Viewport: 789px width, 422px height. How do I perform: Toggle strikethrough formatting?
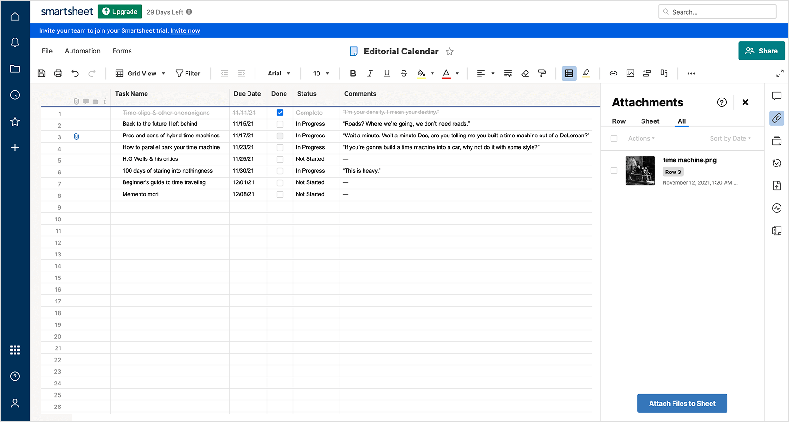pos(403,74)
